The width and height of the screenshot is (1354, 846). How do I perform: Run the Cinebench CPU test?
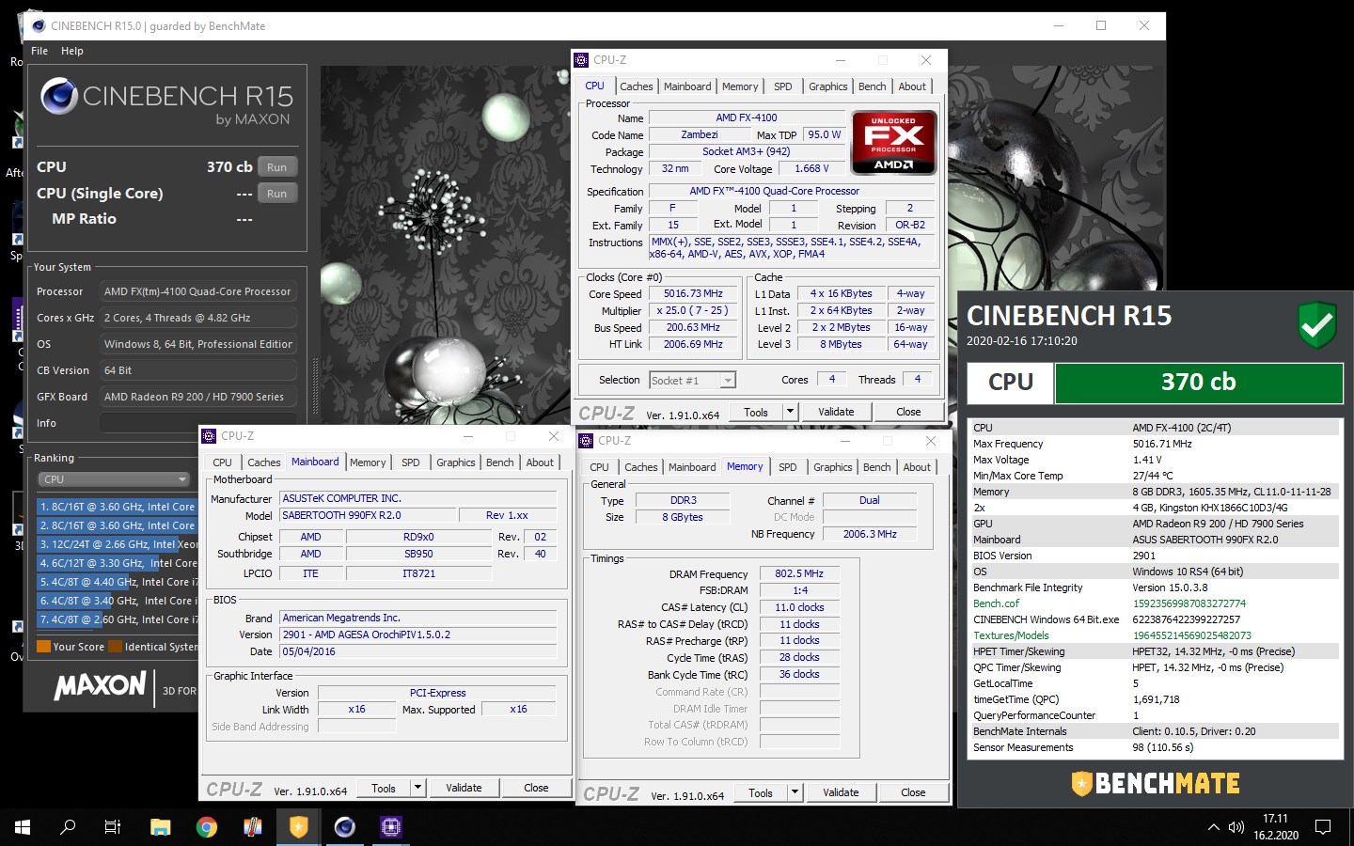click(x=276, y=167)
